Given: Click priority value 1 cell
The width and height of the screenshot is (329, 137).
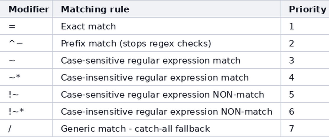Looking at the screenshot, I should (305, 26).
